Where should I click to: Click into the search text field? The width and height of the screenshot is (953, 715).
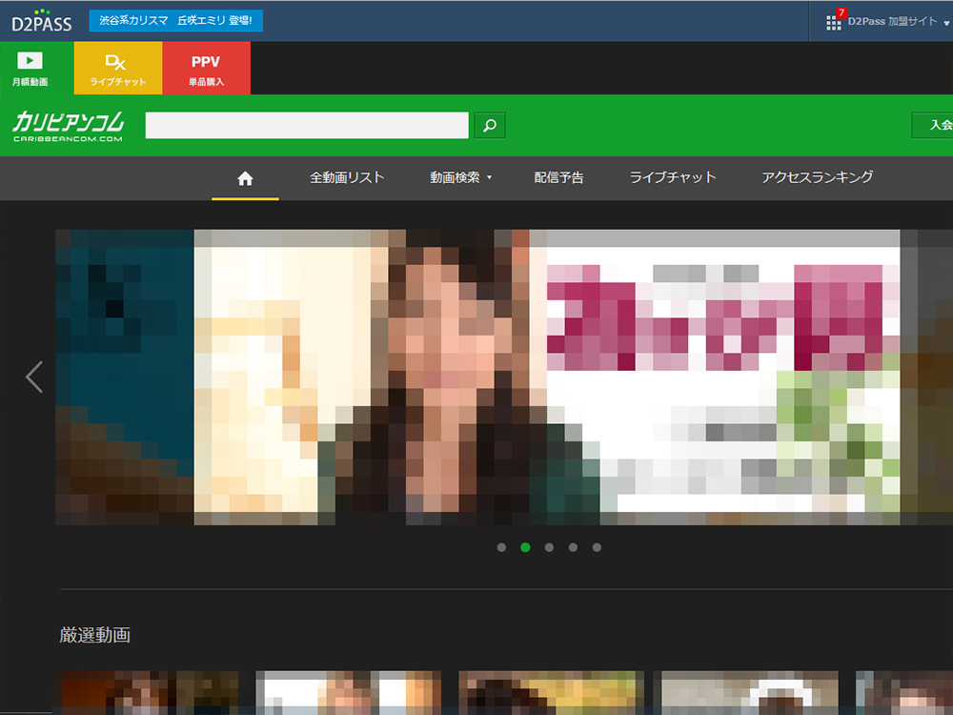click(x=307, y=126)
